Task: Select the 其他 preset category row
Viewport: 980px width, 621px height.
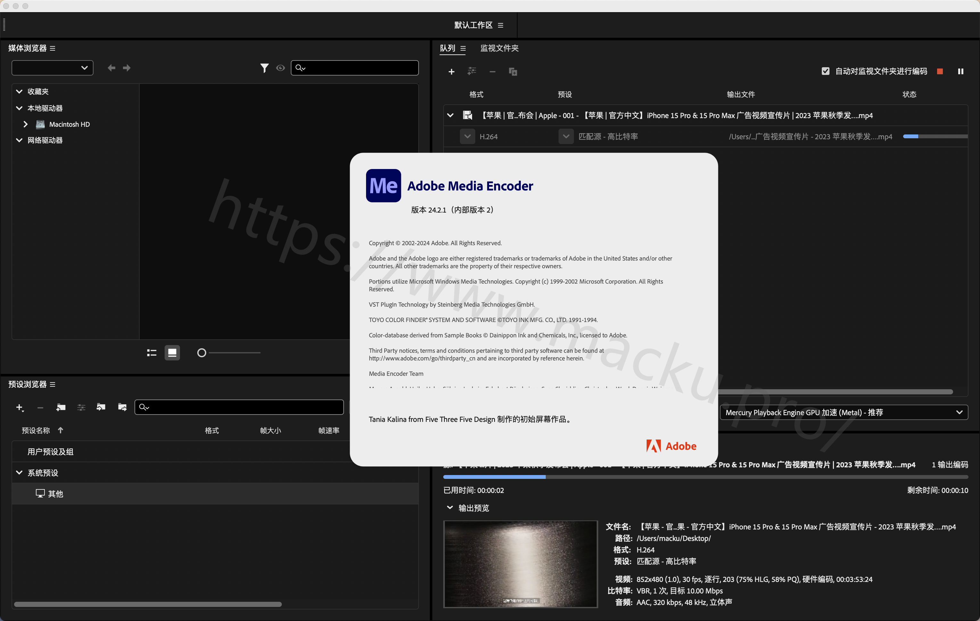Action: click(215, 494)
